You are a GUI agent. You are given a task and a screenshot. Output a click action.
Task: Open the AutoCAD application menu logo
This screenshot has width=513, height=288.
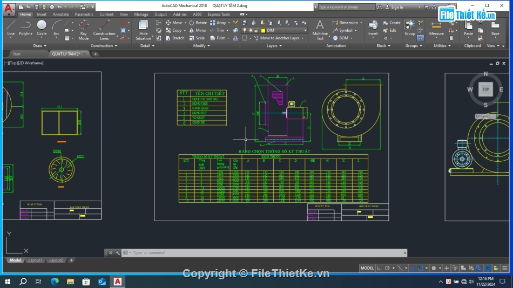pyautogui.click(x=9, y=9)
